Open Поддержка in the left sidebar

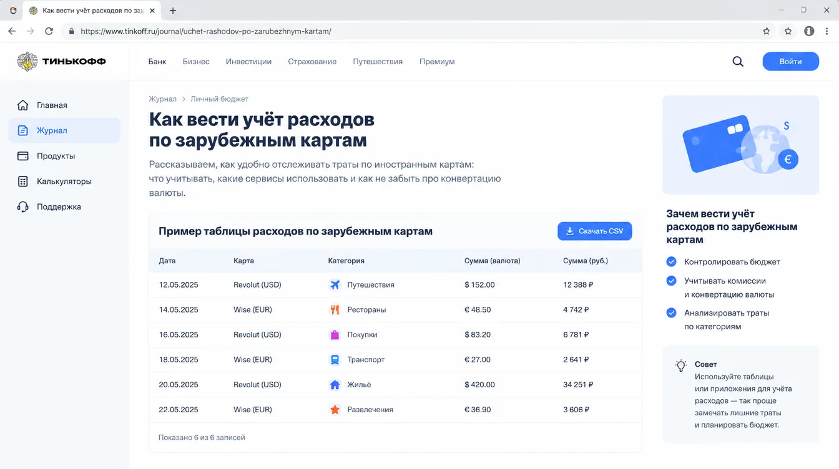(x=64, y=206)
